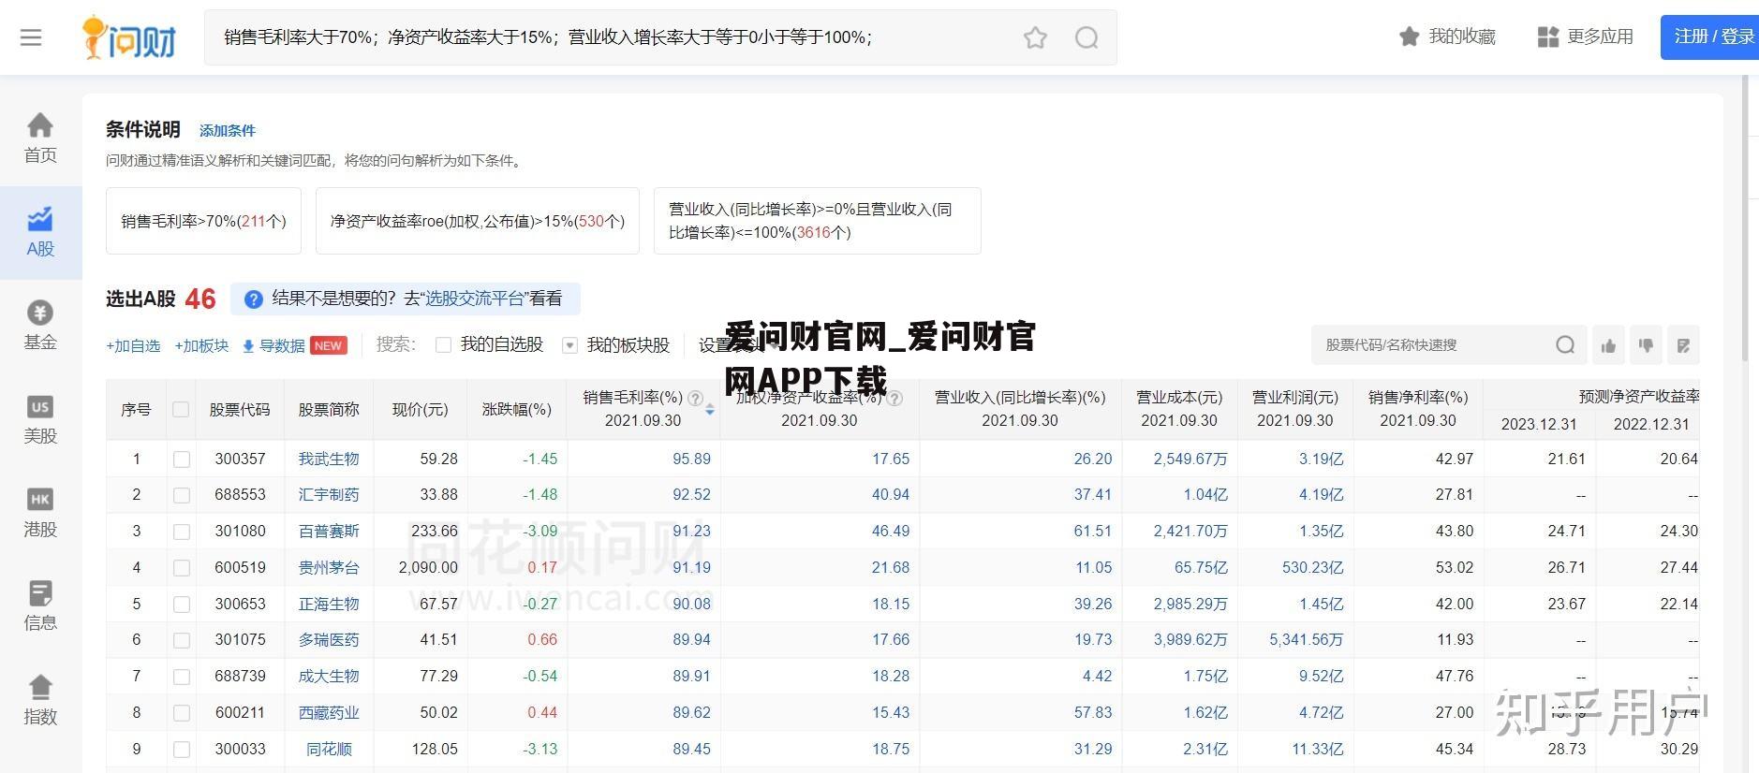This screenshot has width=1759, height=773.
Task: Click the 问财 logo
Action: 129,37
